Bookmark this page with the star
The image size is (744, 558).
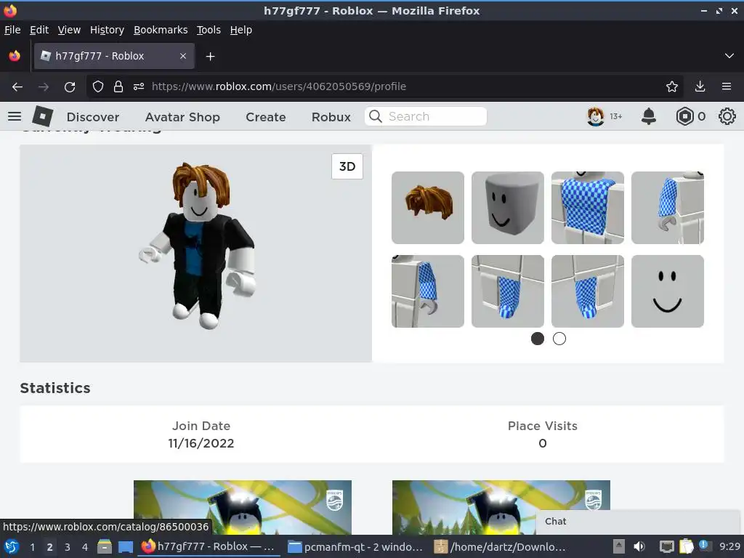click(x=672, y=86)
